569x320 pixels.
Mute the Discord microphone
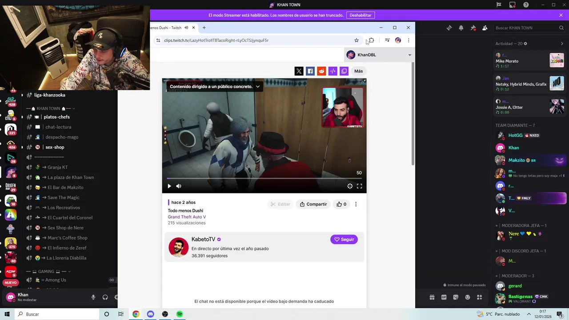[93, 297]
